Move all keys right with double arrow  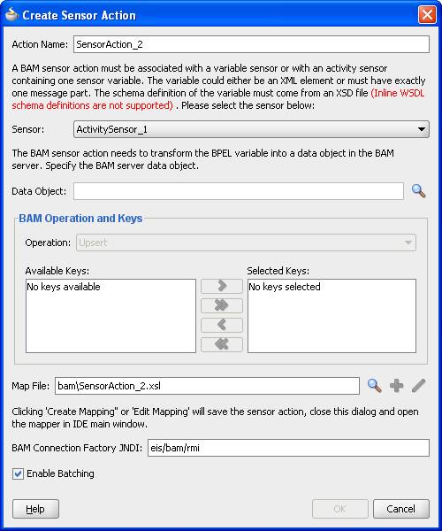222,305
